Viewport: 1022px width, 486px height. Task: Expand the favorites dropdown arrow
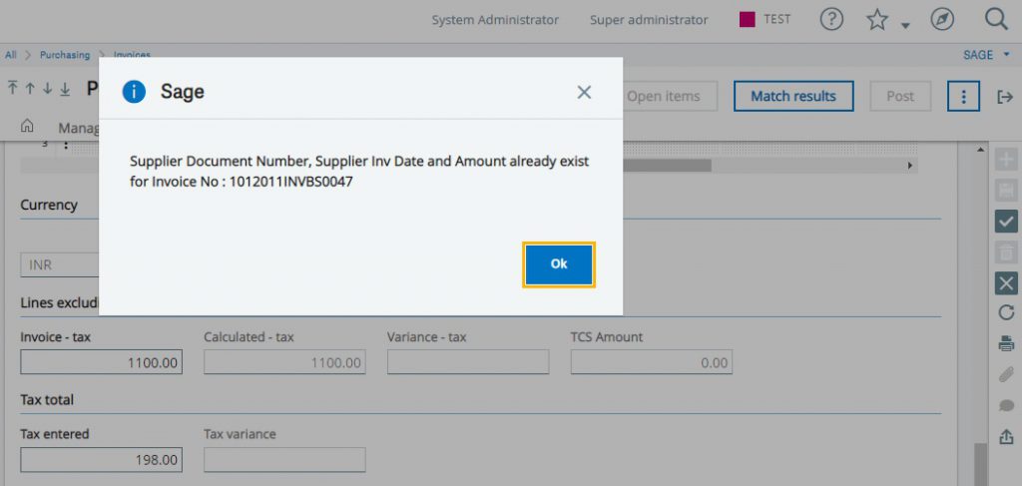coord(905,26)
